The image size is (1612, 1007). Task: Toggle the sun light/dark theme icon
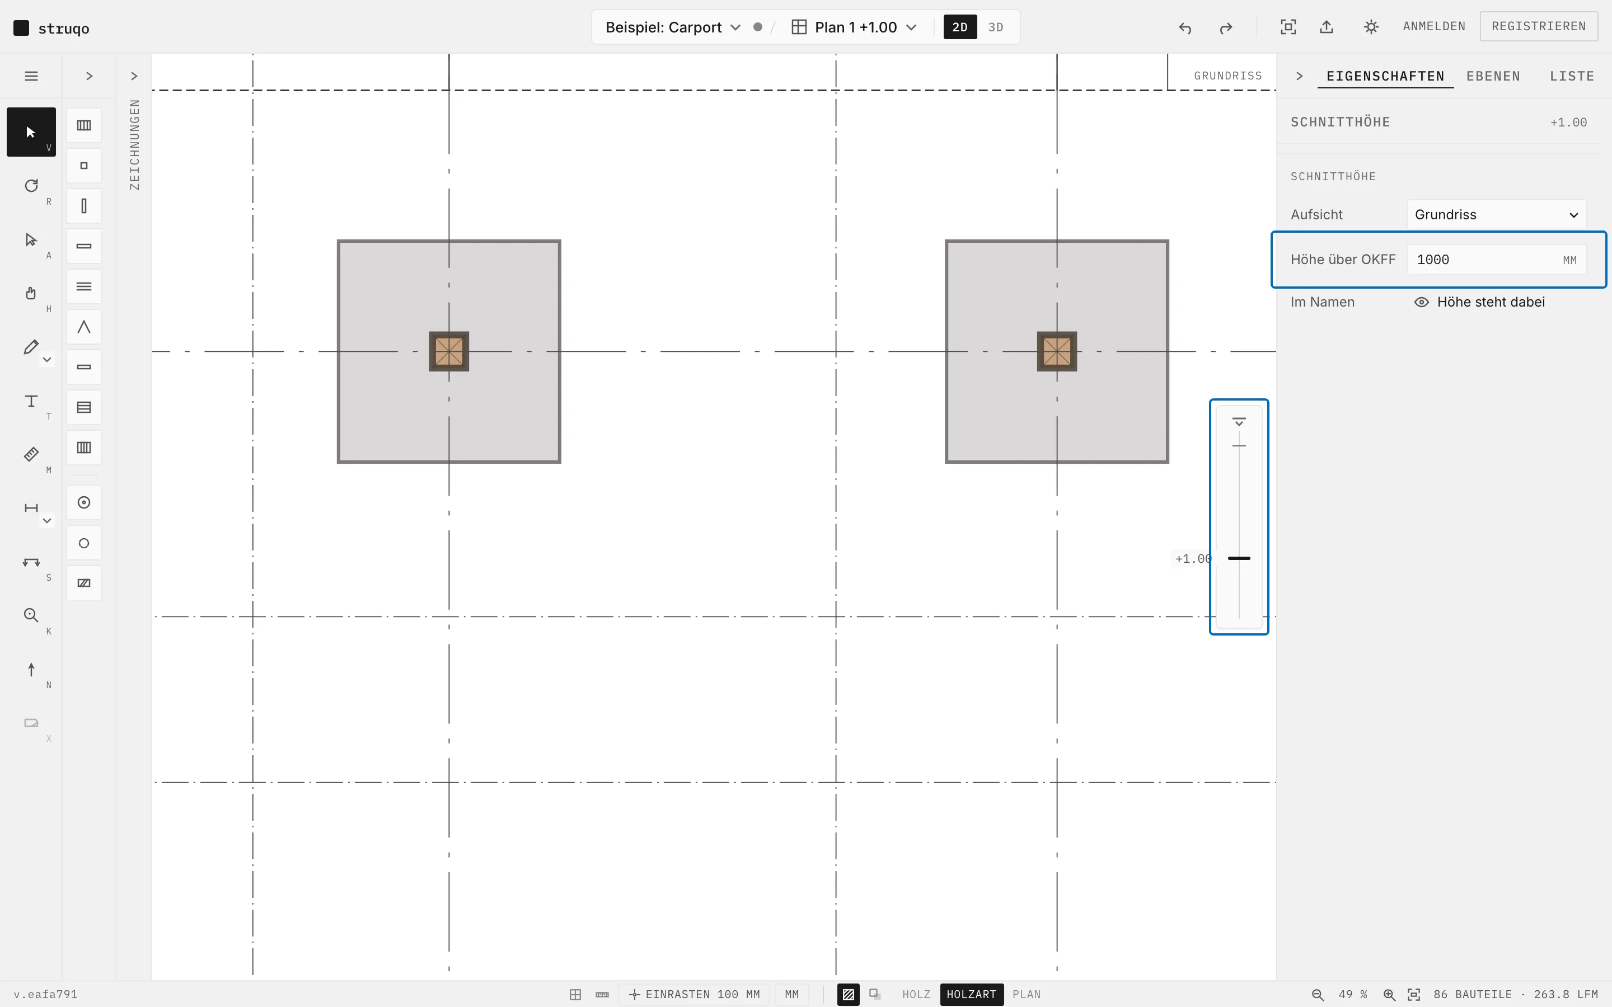(1371, 27)
